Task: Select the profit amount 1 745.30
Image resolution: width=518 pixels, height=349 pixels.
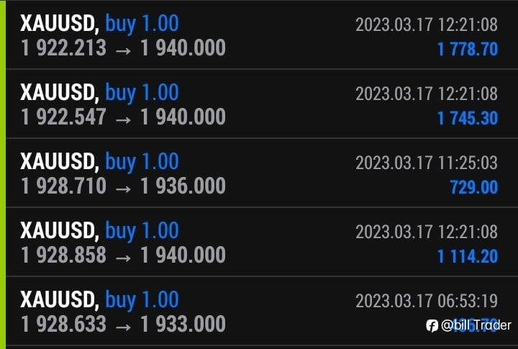Action: point(468,118)
